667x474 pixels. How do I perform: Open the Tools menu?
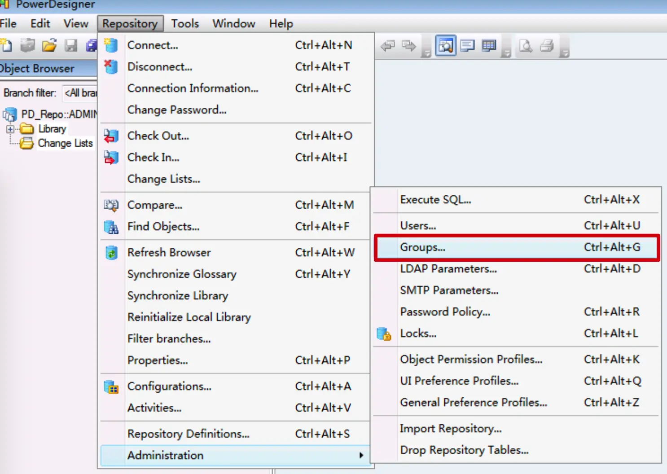click(185, 23)
